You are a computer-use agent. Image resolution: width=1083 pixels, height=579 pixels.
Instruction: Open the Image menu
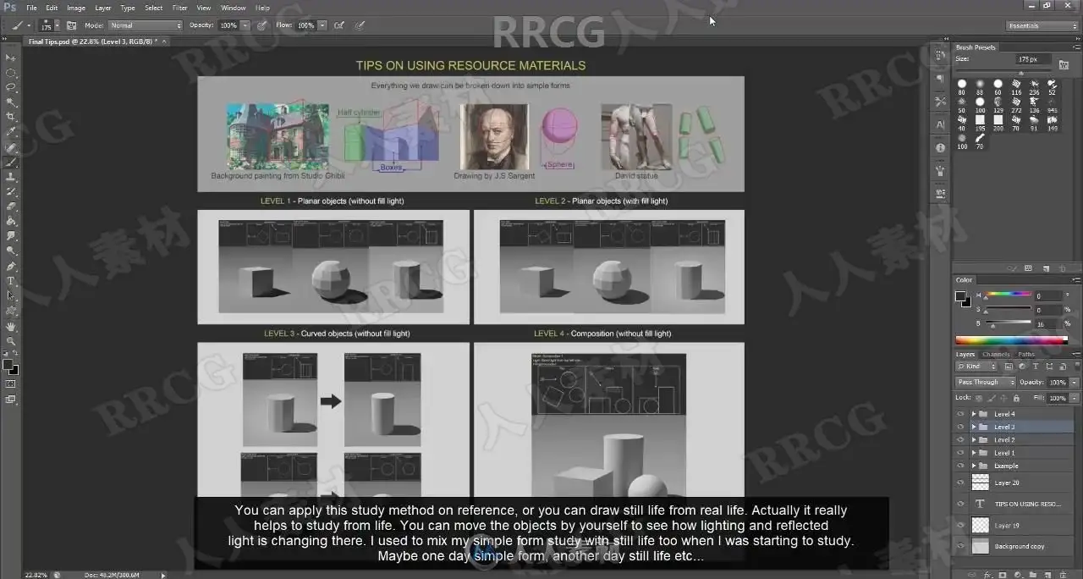[x=76, y=8]
